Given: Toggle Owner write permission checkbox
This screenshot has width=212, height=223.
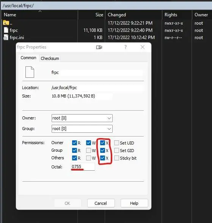Looking at the screenshot, I should [x=88, y=143].
